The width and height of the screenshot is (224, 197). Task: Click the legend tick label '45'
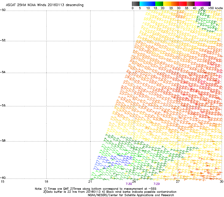202,8
